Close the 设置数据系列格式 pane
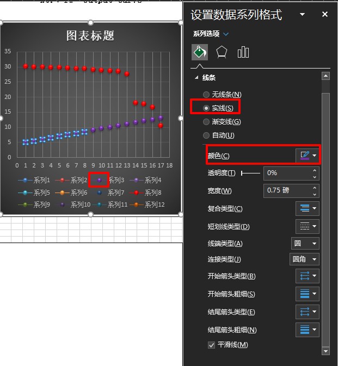This screenshot has width=338, height=366. tap(325, 14)
